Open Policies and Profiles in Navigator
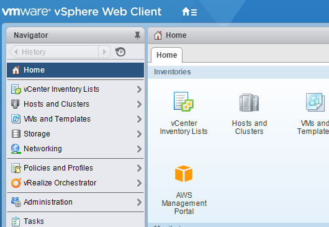The height and width of the screenshot is (227, 329). pos(76,168)
